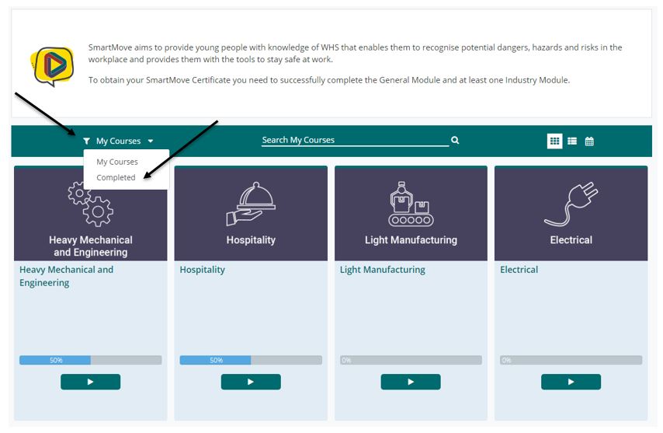The width and height of the screenshot is (663, 433).
Task: Open the calendar view icon
Action: (x=589, y=141)
